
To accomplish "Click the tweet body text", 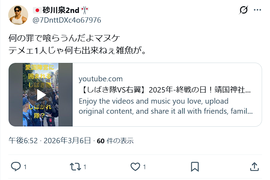I will (x=77, y=44).
